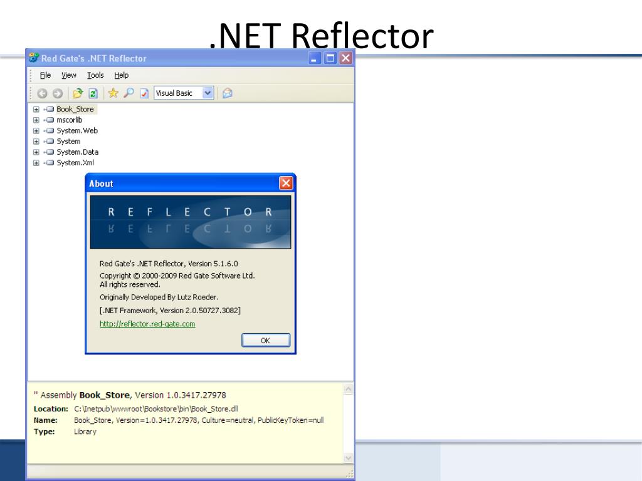The image size is (642, 481).
Task: Click scroll down arrow in info pane
Action: [349, 458]
